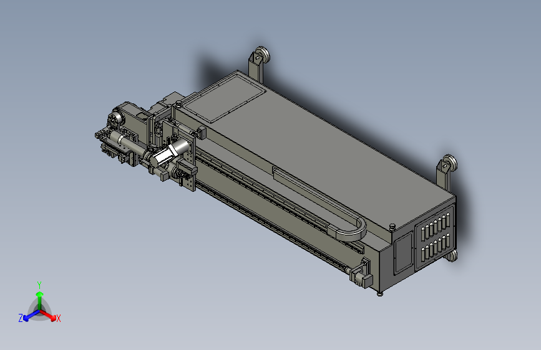Select the leveling foot under the machine corner
Viewport: 541px width, 350px height.
(380, 293)
